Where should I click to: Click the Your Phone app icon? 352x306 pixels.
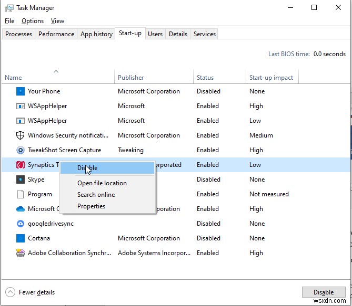(x=20, y=91)
